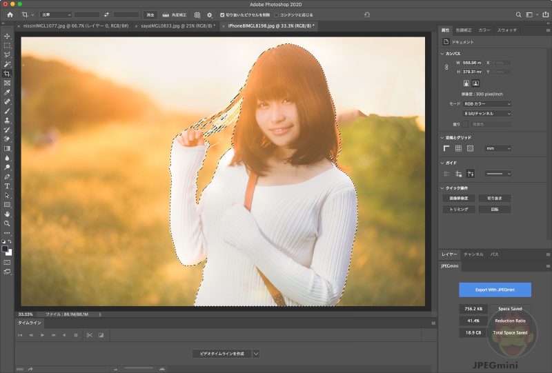Click Create Video Timeline button

click(x=221, y=354)
